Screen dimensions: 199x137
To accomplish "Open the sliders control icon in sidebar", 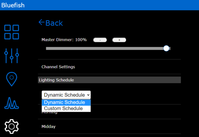I will 12,56.
